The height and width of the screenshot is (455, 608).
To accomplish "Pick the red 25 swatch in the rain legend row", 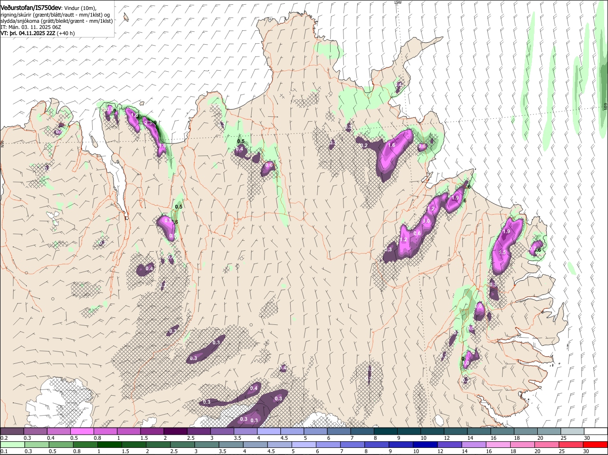I will click(571, 444).
